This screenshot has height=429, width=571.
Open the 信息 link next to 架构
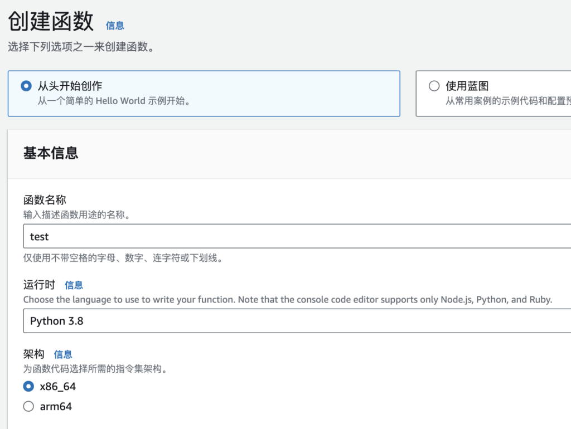[63, 354]
